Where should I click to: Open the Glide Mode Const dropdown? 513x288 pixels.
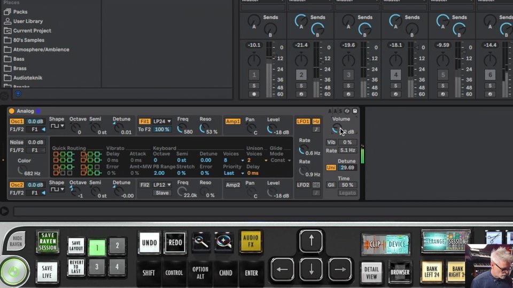click(x=281, y=161)
